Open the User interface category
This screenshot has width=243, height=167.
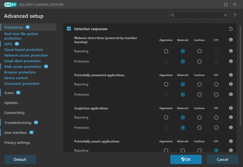pos(15,133)
